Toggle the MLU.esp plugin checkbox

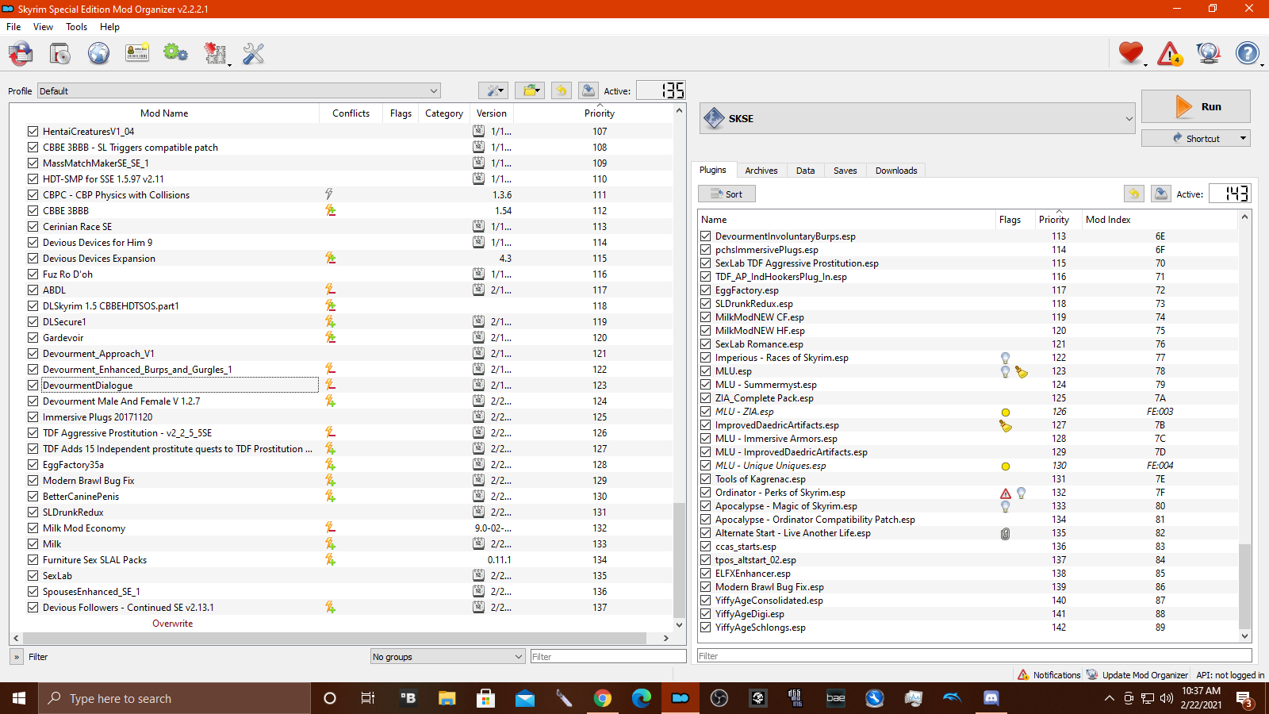tap(705, 370)
